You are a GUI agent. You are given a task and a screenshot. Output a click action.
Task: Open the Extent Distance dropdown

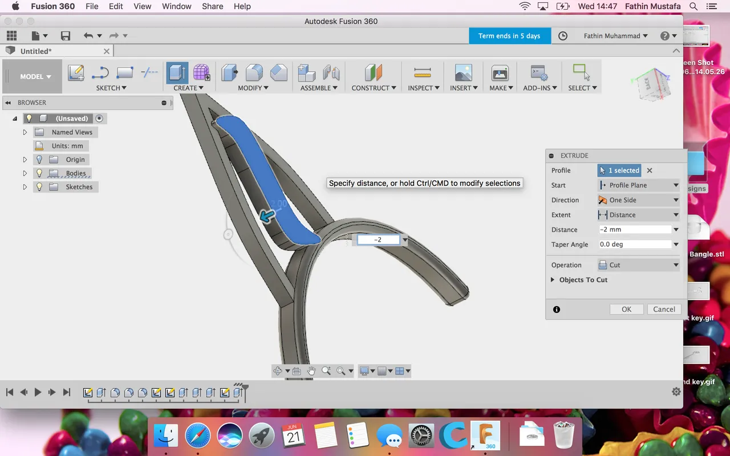pyautogui.click(x=639, y=215)
